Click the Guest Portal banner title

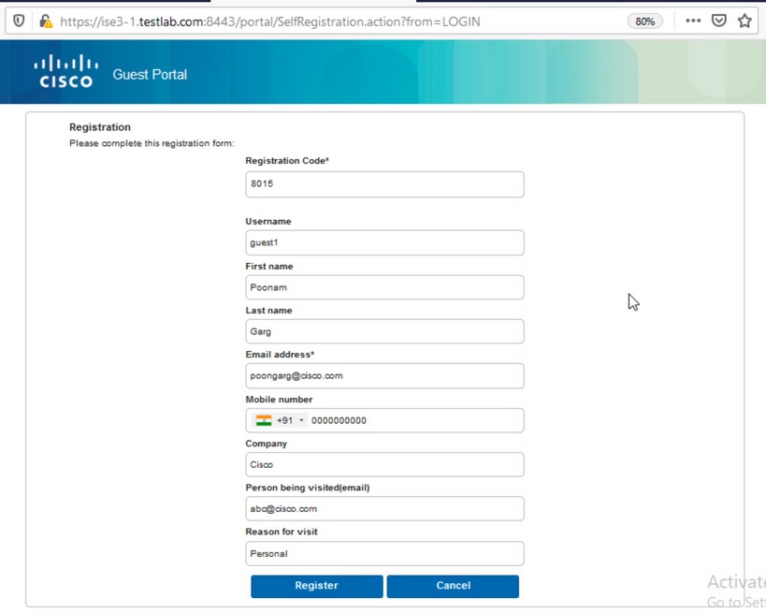point(150,75)
